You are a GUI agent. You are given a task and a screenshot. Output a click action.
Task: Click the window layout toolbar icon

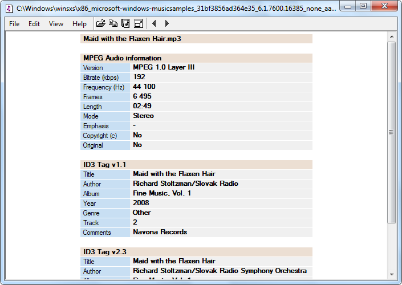pos(139,23)
